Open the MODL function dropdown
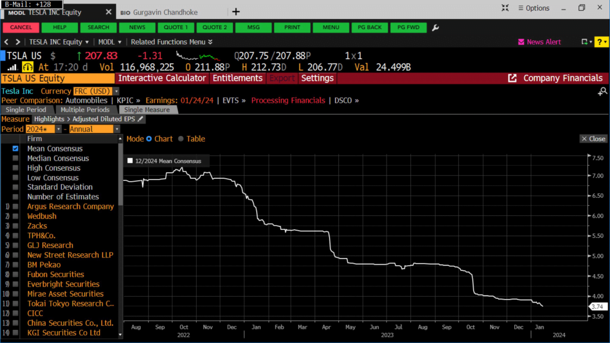610x343 pixels. click(110, 42)
